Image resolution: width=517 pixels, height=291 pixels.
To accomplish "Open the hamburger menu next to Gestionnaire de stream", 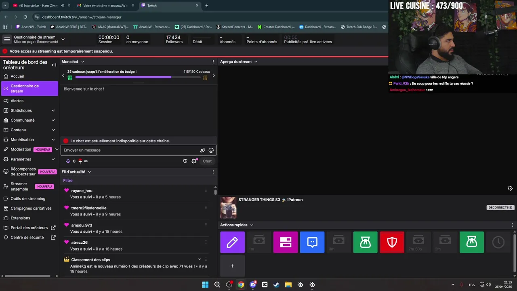I will point(7,39).
